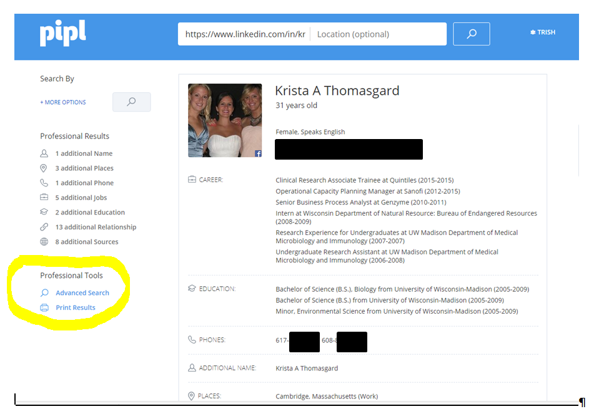This screenshot has height=419, width=599.
Task: Open the TRISH account menu
Action: (x=542, y=32)
